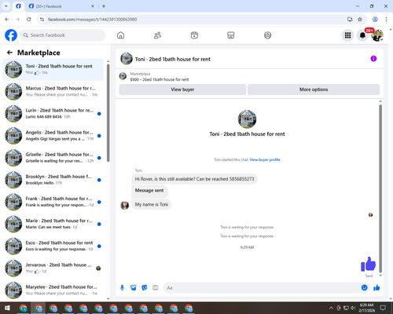This screenshot has height=314, width=393.
Task: Open Windows notification center
Action: pos(383,308)
